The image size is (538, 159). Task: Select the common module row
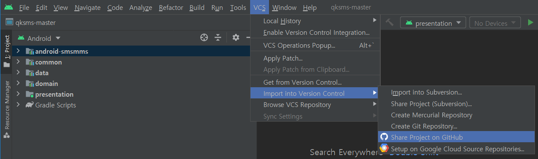click(x=131, y=62)
